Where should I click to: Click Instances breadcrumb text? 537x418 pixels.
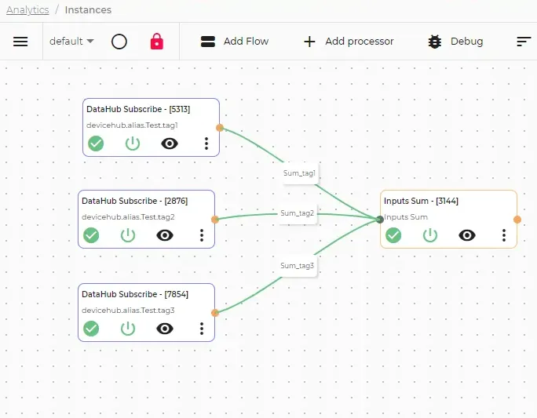coord(88,10)
